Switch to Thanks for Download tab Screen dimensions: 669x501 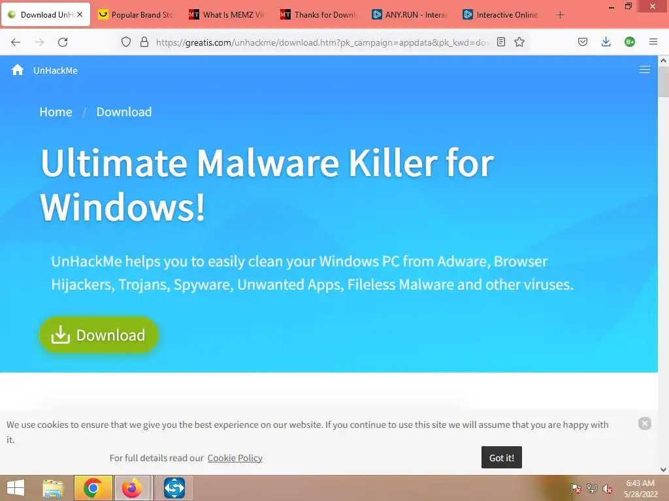(319, 15)
